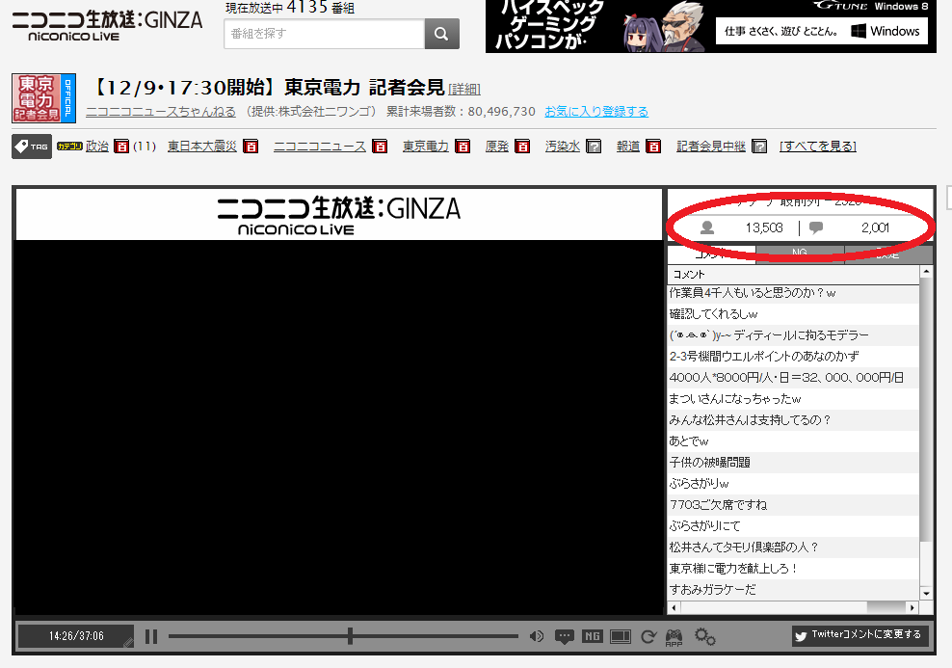952x668 pixels.
Task: Select the comment ぶらさがりにて
Action: [794, 526]
